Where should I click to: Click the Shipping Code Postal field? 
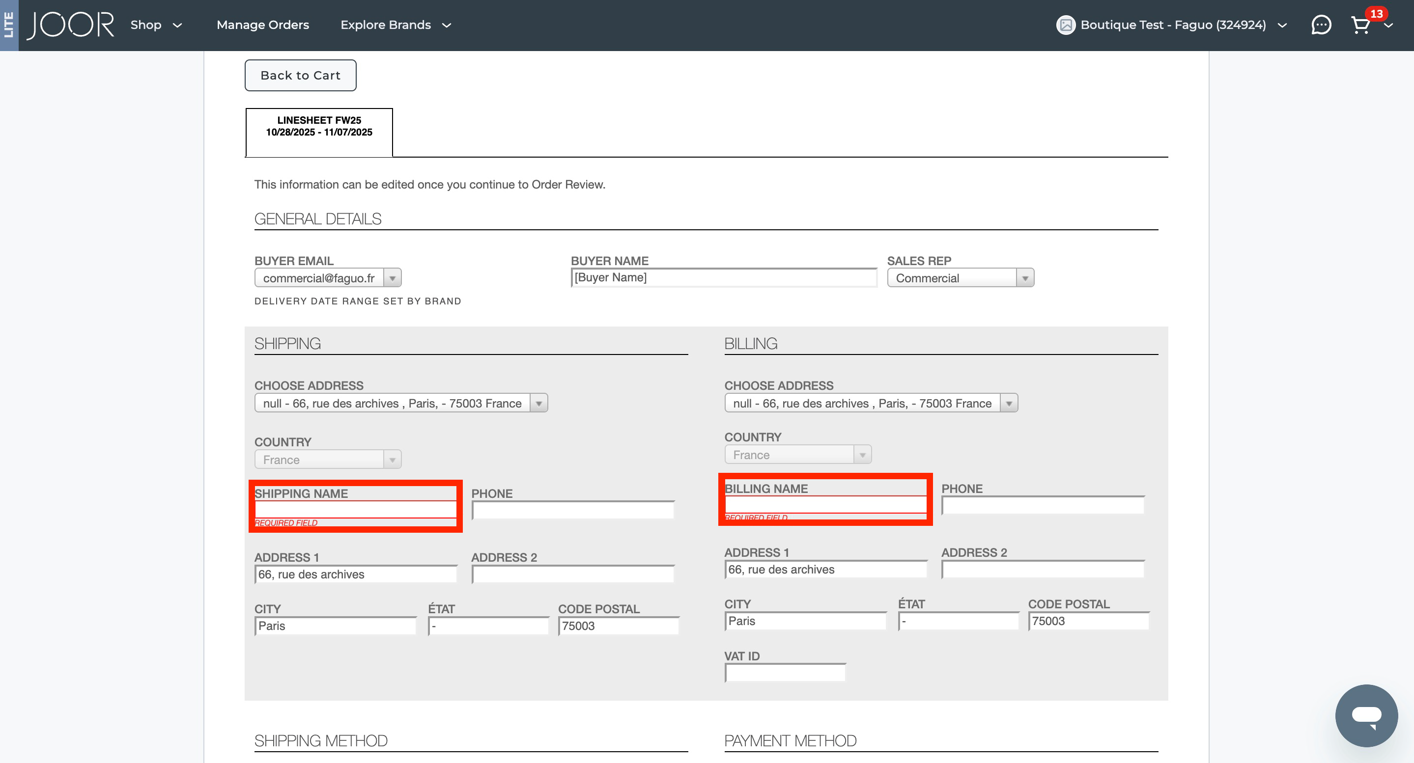click(619, 626)
